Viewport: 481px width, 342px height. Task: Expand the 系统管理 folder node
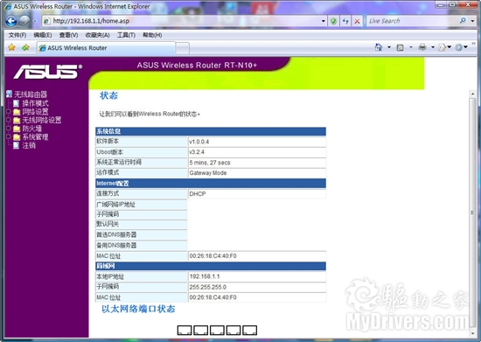click(x=9, y=136)
